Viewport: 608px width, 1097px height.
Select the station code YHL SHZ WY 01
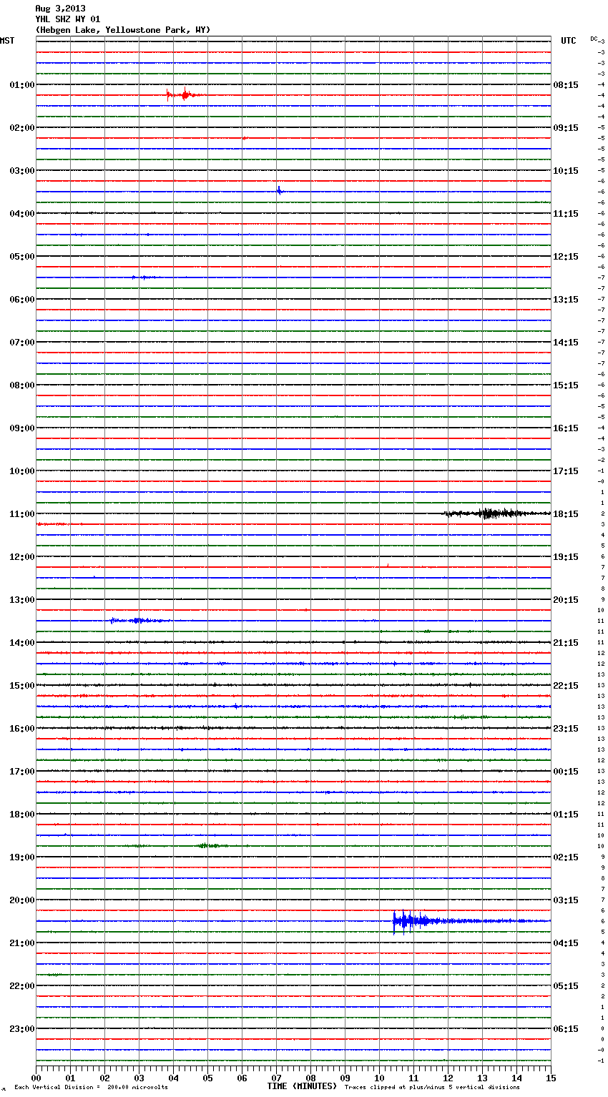point(68,19)
